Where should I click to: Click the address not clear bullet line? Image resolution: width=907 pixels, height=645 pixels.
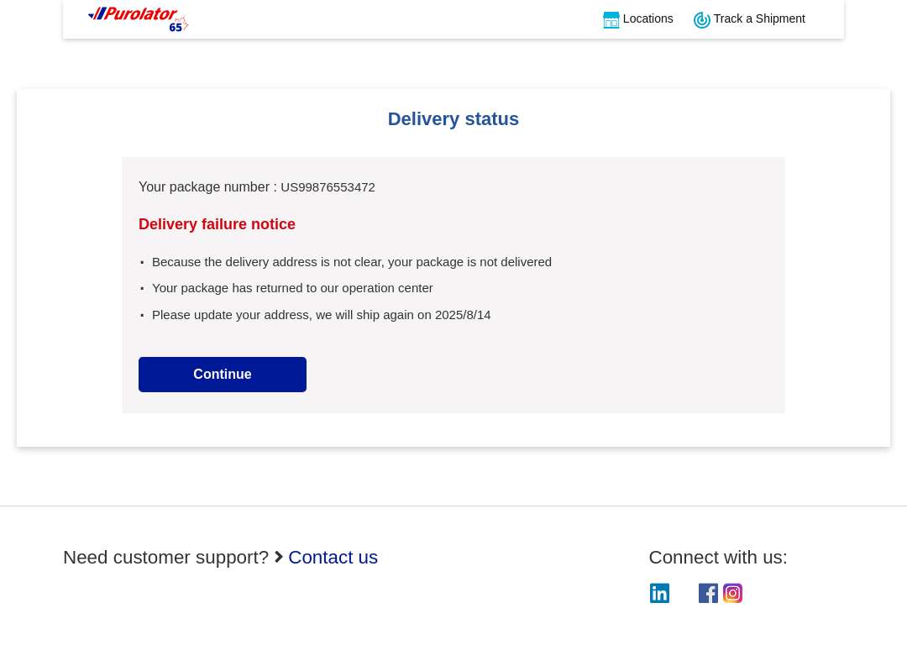352,262
